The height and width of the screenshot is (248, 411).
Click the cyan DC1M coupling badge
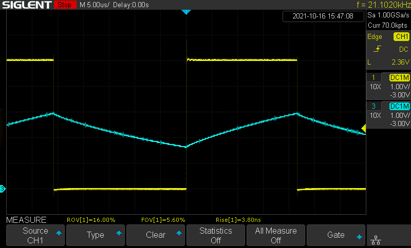click(400, 106)
